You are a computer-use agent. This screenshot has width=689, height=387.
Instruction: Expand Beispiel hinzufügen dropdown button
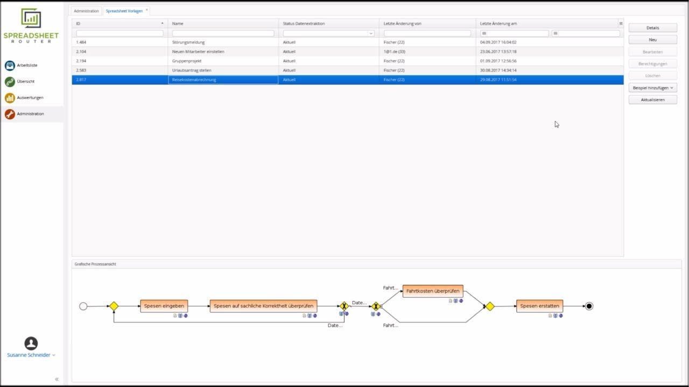(x=653, y=88)
